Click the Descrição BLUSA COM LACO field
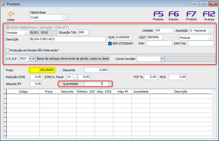Image resolution: width=219 pixels, height=141 pixels. coord(68,39)
